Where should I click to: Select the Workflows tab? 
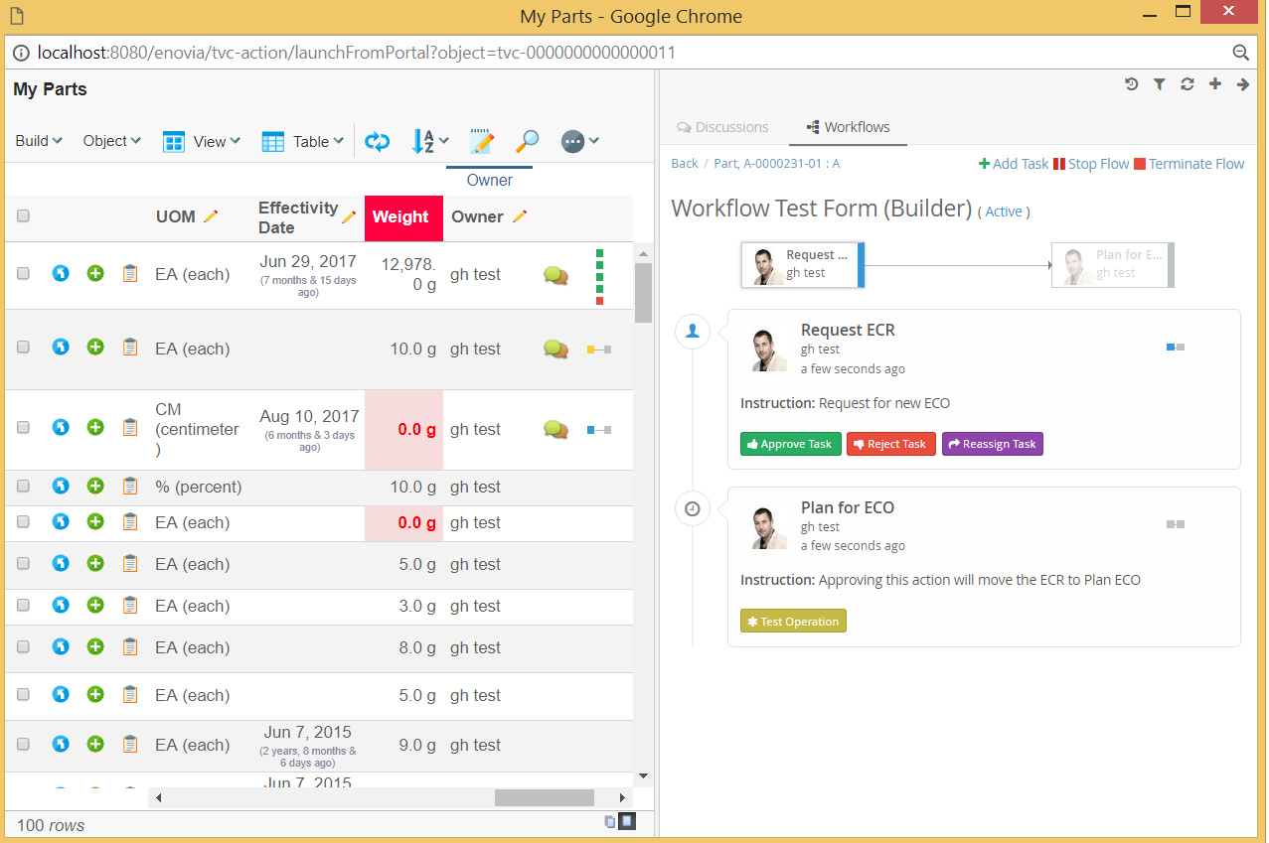tap(848, 127)
